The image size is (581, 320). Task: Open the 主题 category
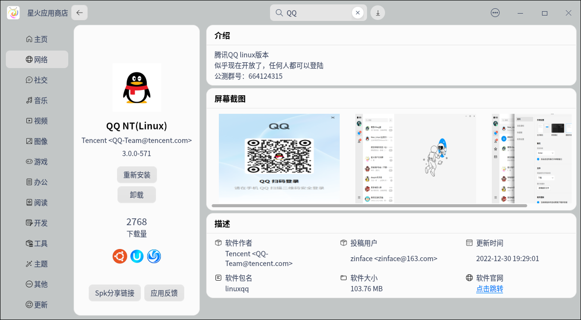pos(37,264)
